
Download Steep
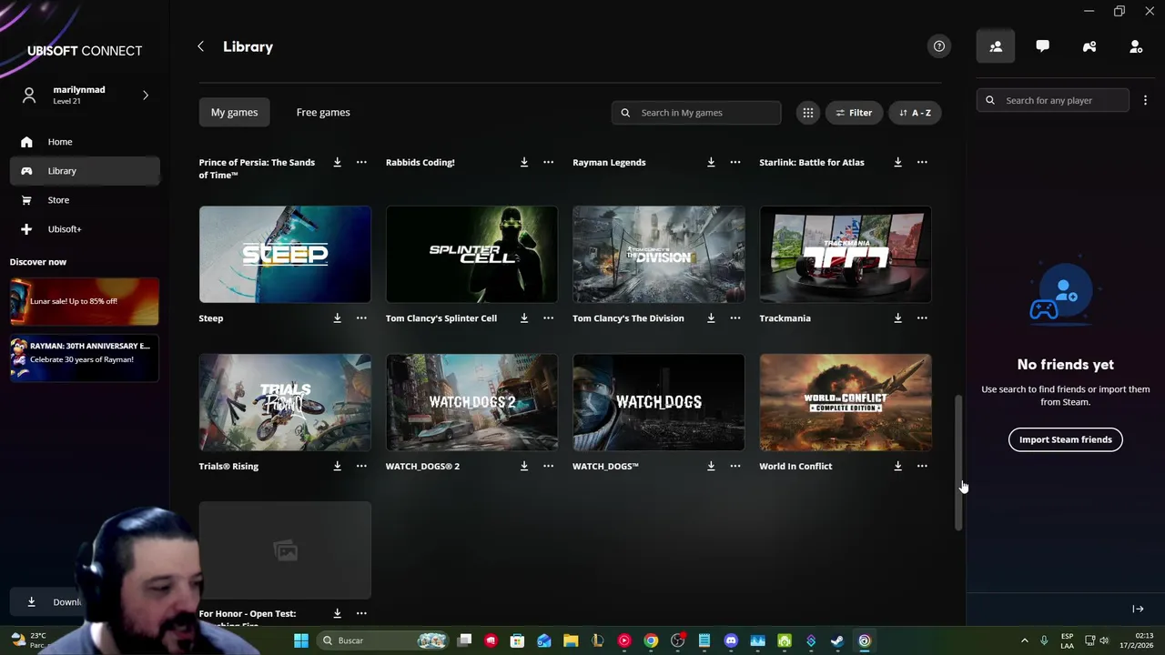(337, 317)
